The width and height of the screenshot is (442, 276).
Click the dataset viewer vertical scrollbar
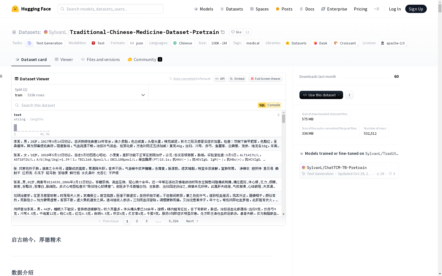[x=283, y=119]
